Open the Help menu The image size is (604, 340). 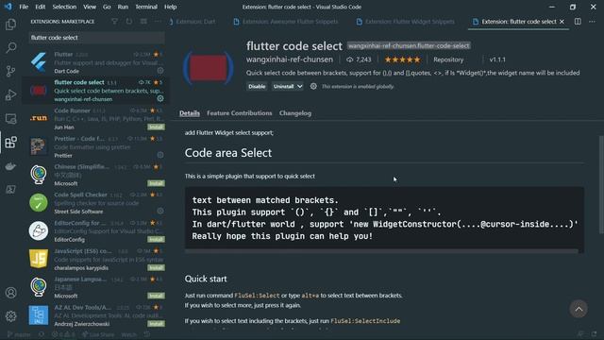pyautogui.click(x=170, y=7)
